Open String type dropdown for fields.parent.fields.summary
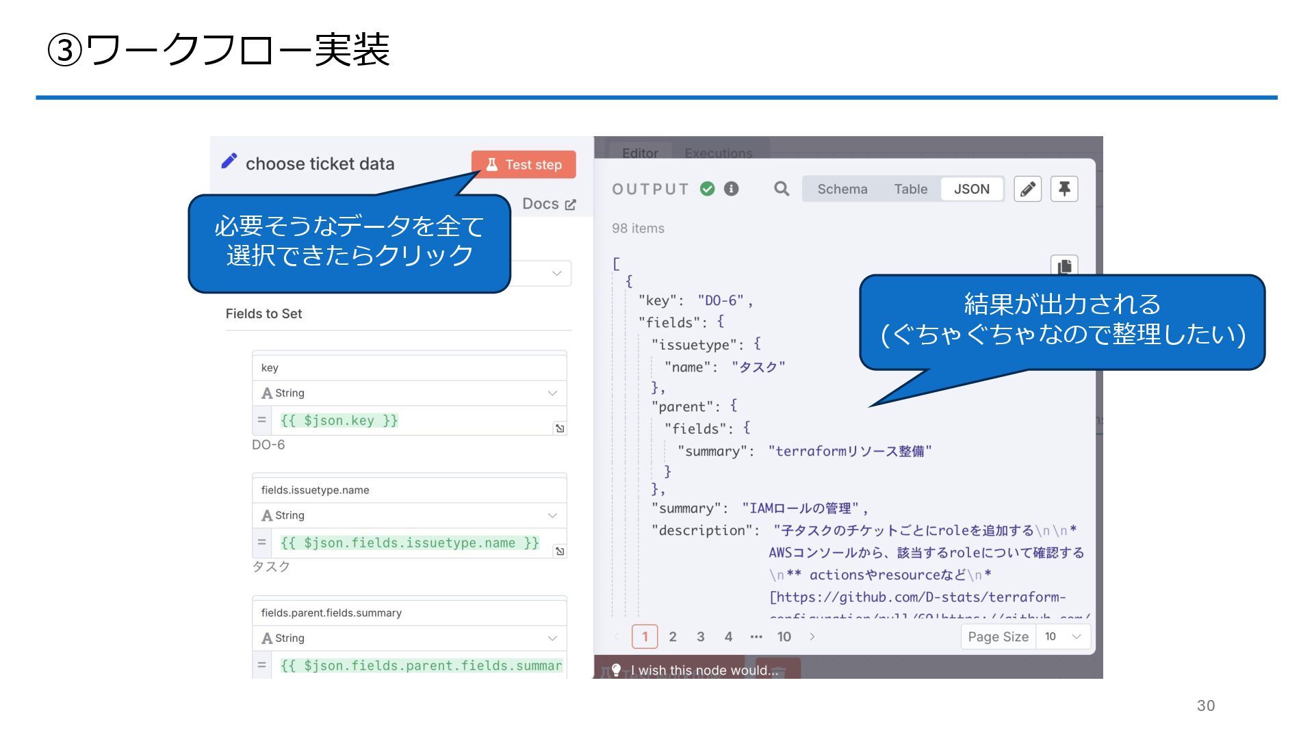The height and width of the screenshot is (739, 1314). 409,638
